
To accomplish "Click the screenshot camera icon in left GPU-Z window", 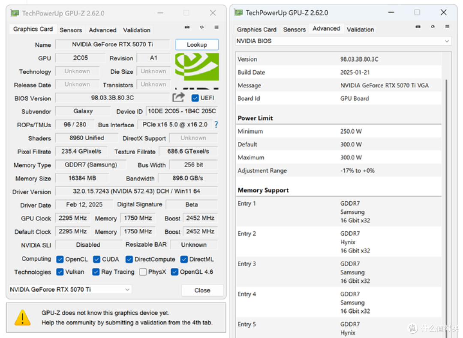I will (x=187, y=27).
